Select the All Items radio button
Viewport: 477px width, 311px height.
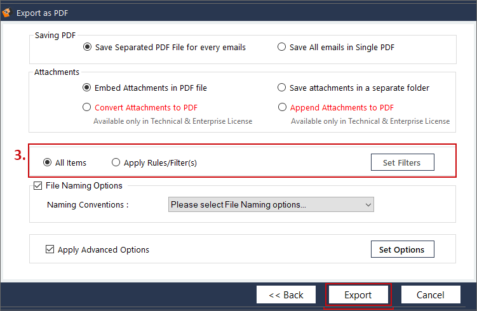point(47,162)
